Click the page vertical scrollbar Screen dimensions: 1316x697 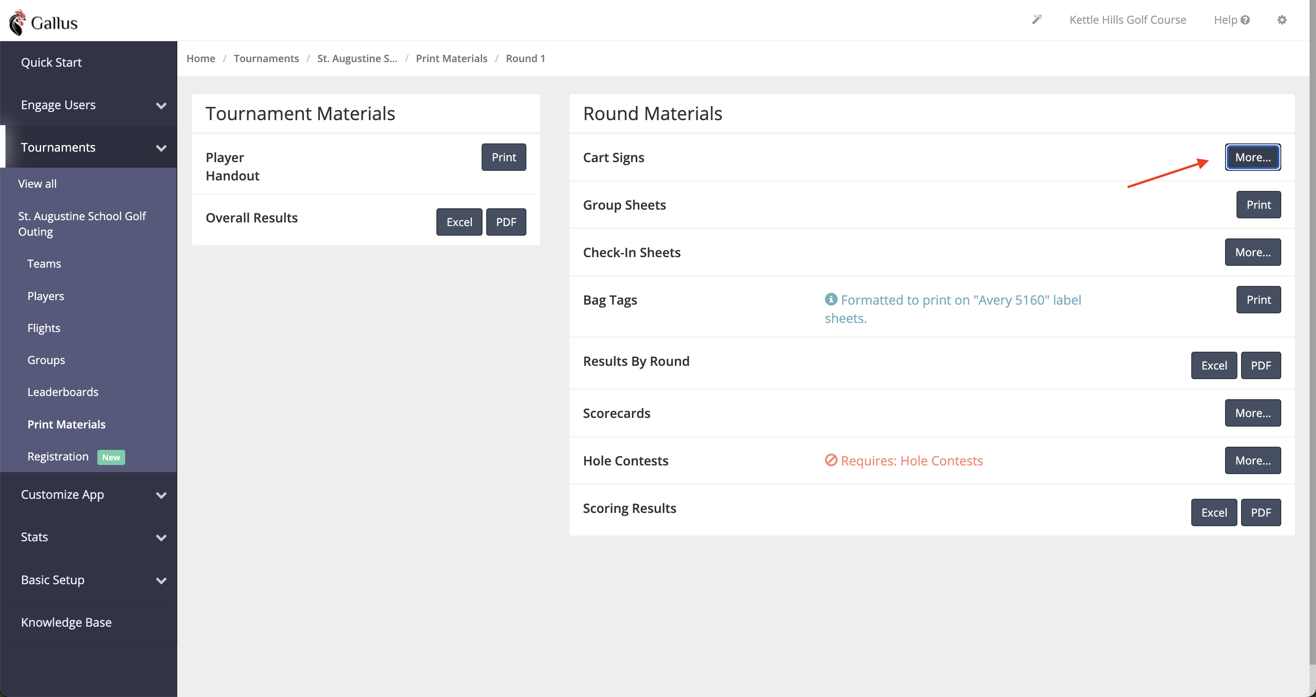click(x=1312, y=332)
